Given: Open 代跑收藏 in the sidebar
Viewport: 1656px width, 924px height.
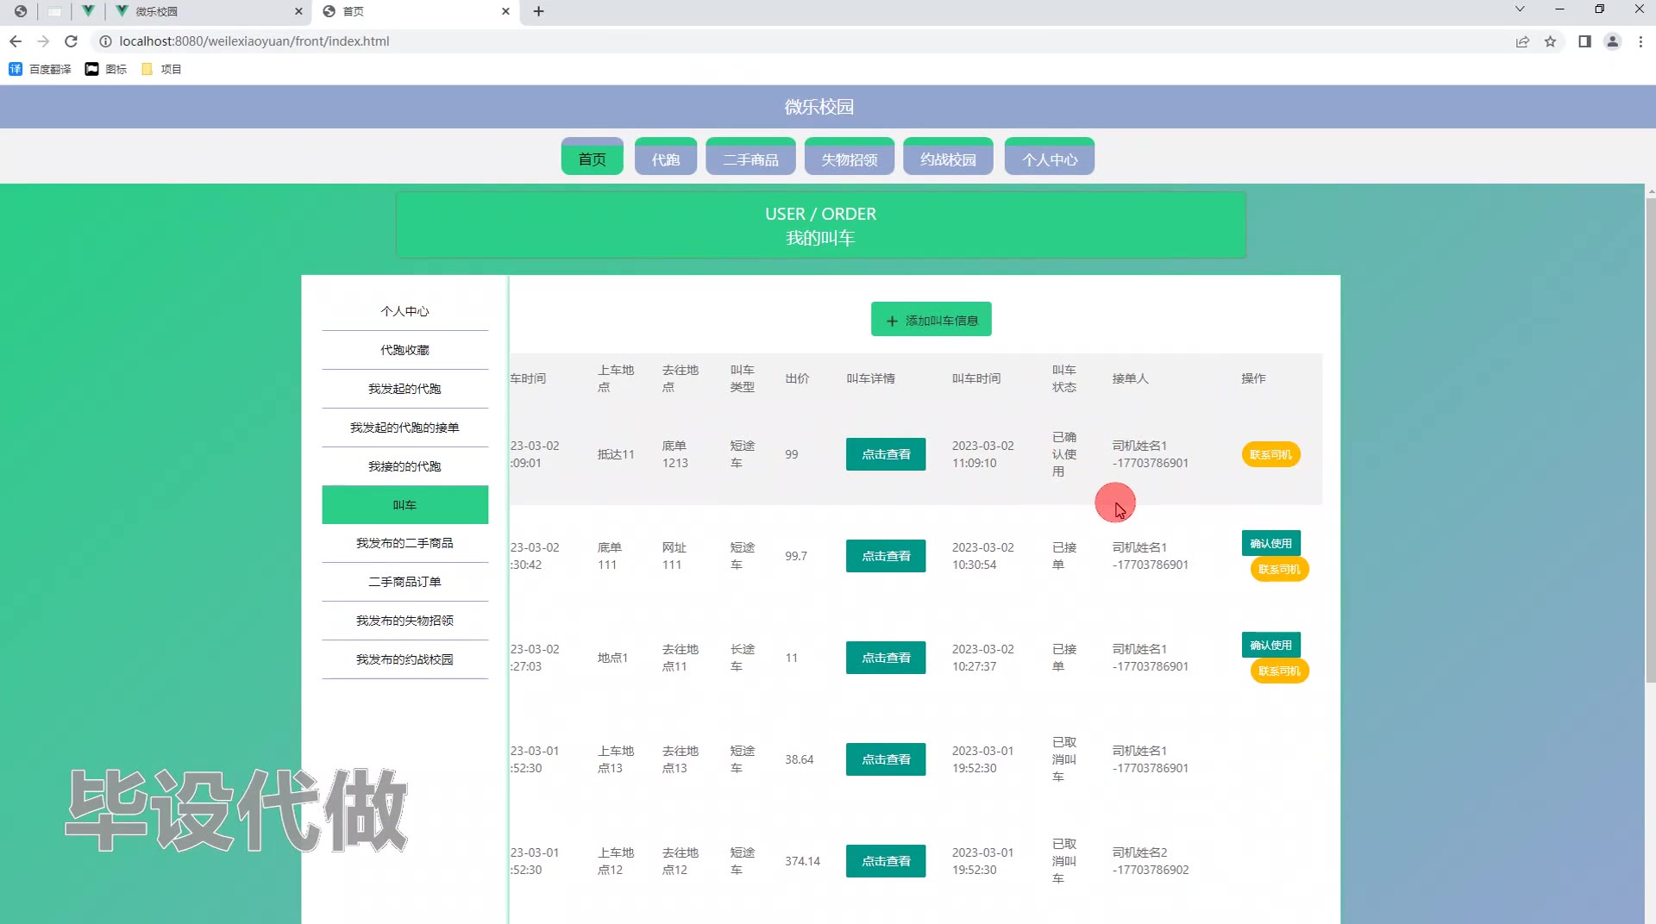Looking at the screenshot, I should [x=405, y=350].
